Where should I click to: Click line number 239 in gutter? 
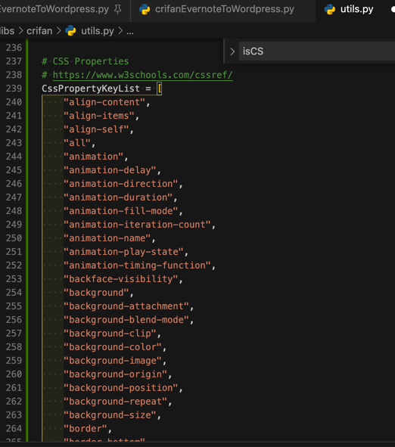tap(14, 88)
